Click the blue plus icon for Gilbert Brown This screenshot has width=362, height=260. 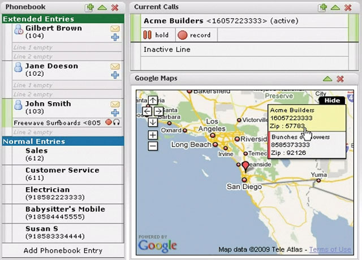pyautogui.click(x=115, y=37)
